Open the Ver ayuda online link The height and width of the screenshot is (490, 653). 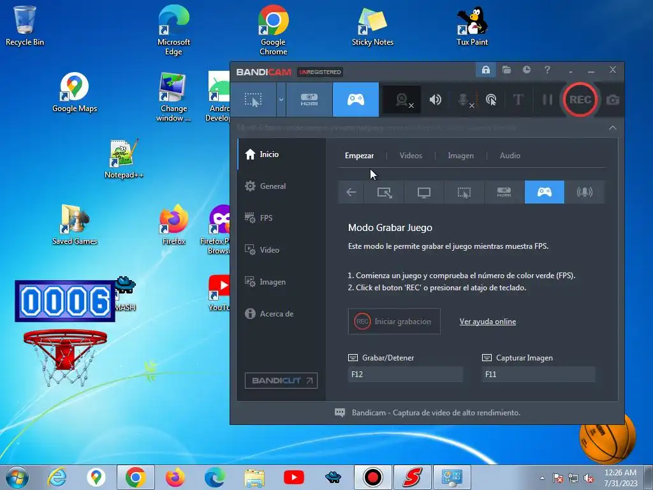(488, 322)
